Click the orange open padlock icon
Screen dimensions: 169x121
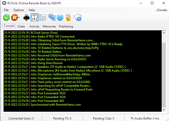point(68,17)
